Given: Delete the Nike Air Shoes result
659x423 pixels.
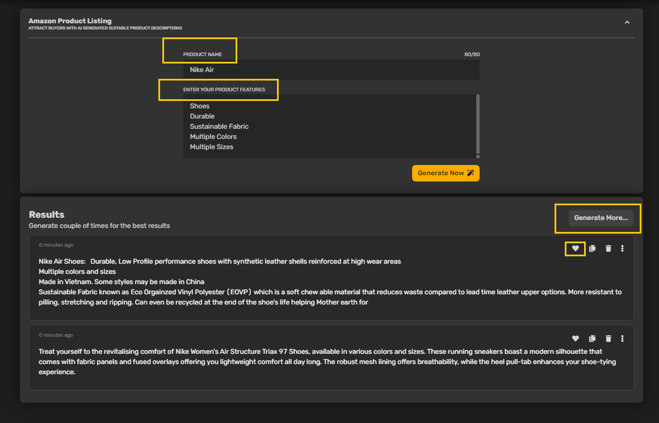Looking at the screenshot, I should pyautogui.click(x=608, y=248).
